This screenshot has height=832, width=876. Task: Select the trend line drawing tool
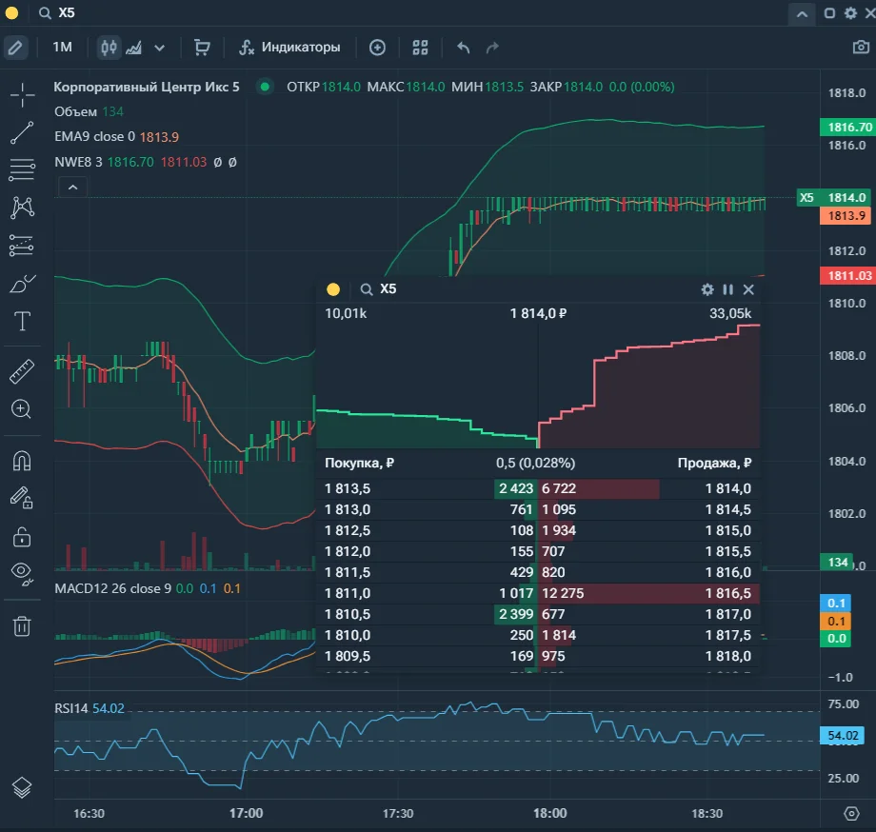pyautogui.click(x=22, y=133)
